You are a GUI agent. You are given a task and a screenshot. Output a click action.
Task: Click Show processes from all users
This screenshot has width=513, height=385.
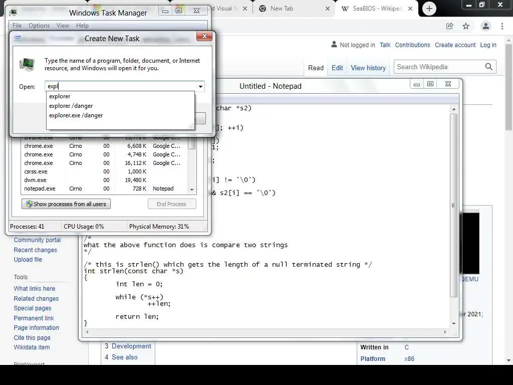point(66,204)
